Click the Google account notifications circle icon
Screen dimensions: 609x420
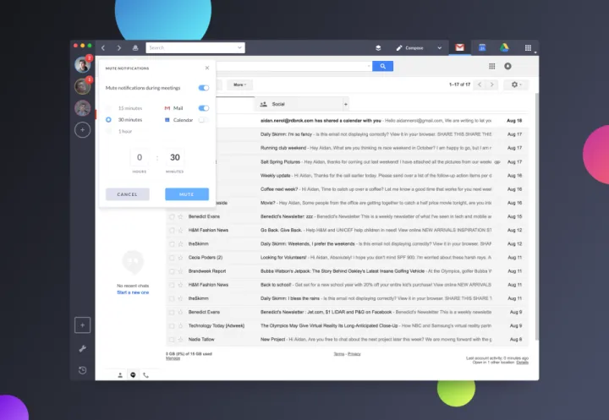point(507,66)
